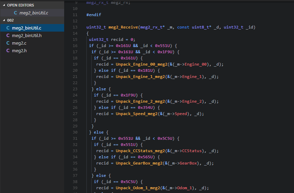The height and width of the screenshot is (193, 294).
Task: Click Unpack_Speed_meg2 call
Action: (137, 114)
